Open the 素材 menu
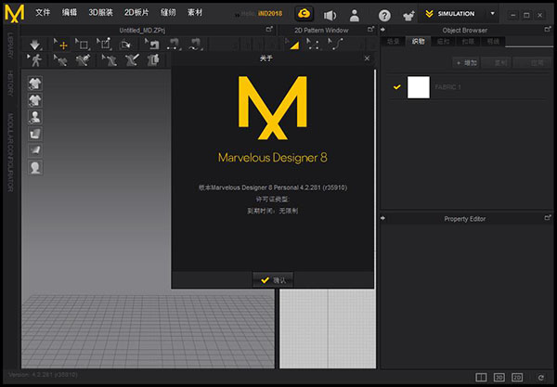 [x=195, y=13]
